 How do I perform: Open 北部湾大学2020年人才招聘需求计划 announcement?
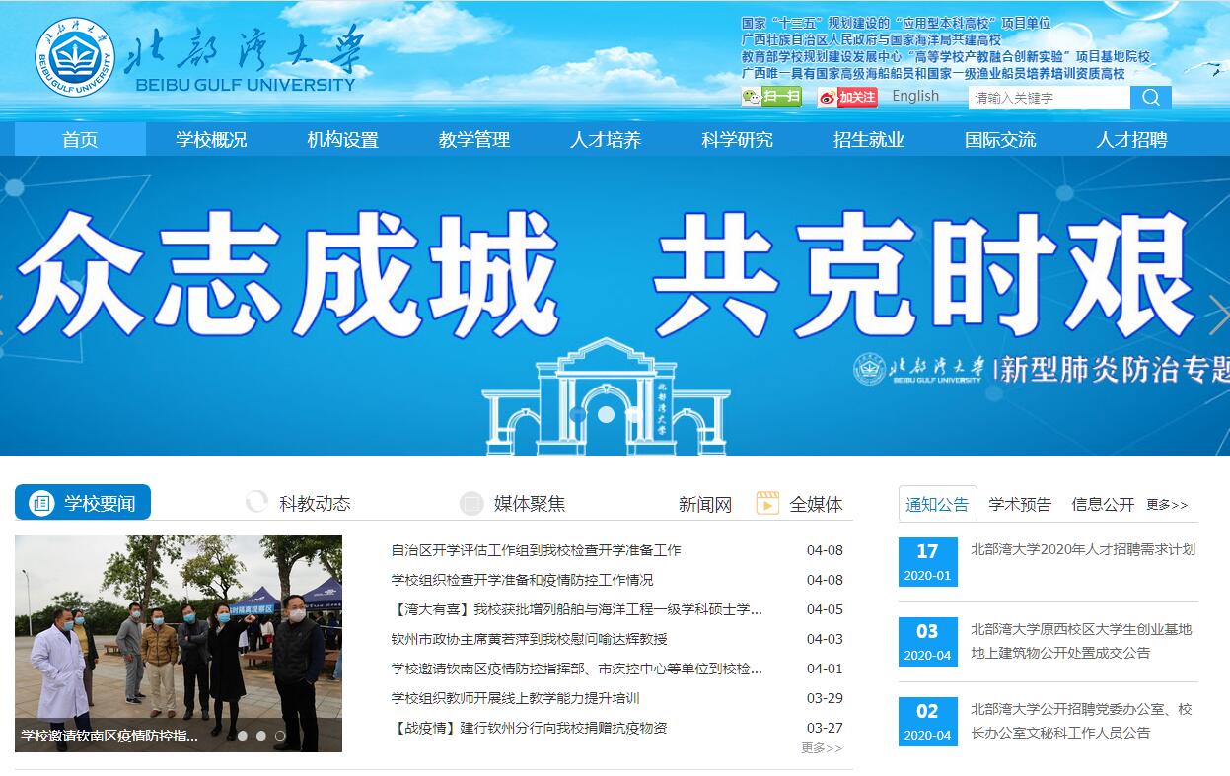coord(1082,549)
